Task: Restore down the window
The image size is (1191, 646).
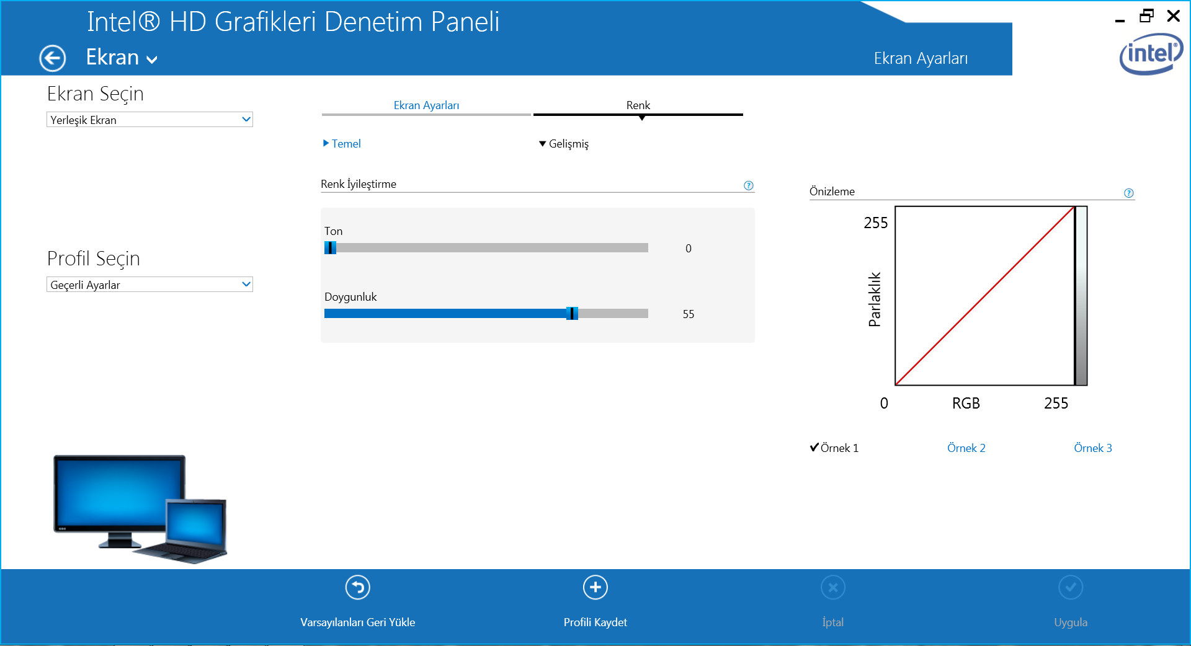Action: (x=1147, y=16)
